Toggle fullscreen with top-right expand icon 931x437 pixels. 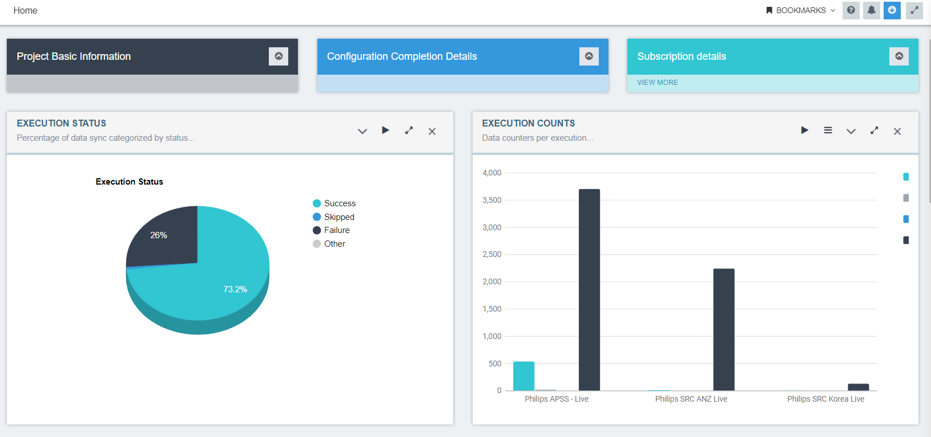click(x=914, y=10)
